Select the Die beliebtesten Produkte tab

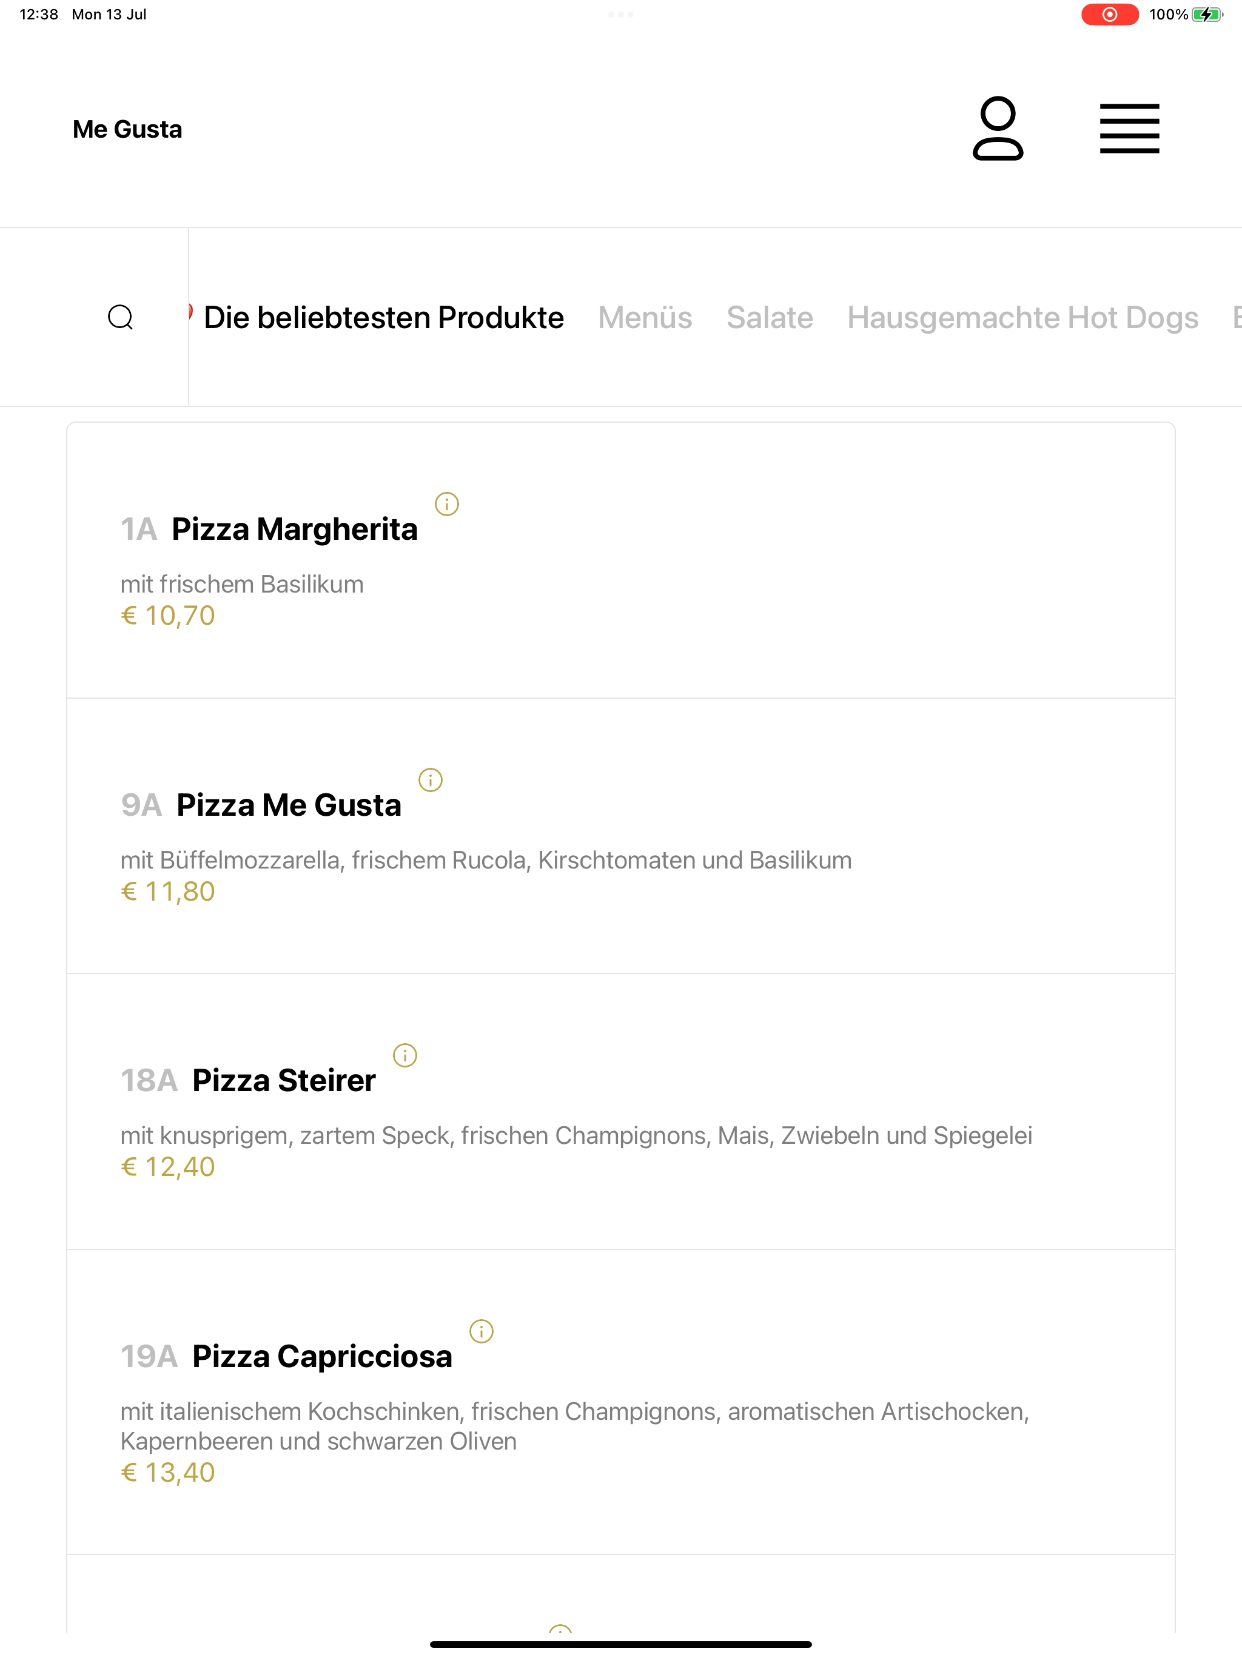coord(383,318)
